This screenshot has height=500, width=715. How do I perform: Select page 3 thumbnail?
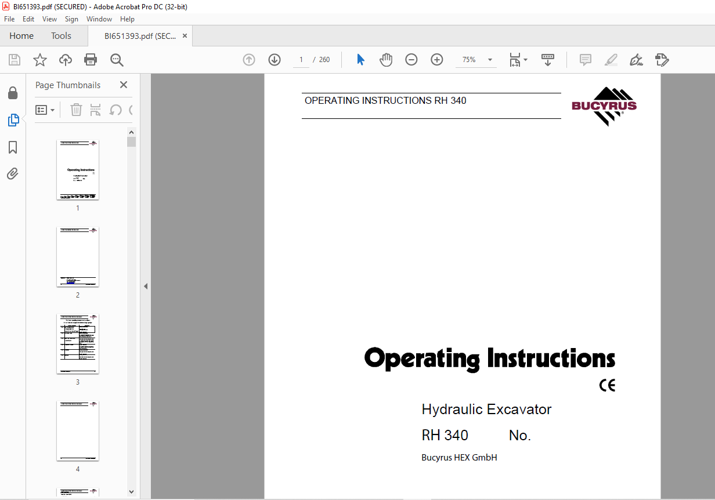tap(78, 343)
